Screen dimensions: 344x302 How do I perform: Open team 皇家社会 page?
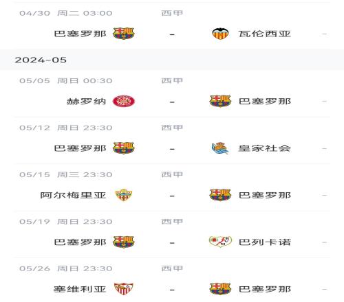(265, 148)
